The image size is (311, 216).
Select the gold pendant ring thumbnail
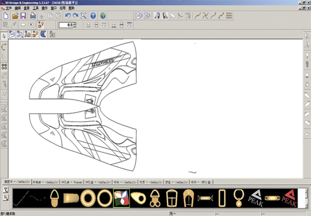pos(239,198)
